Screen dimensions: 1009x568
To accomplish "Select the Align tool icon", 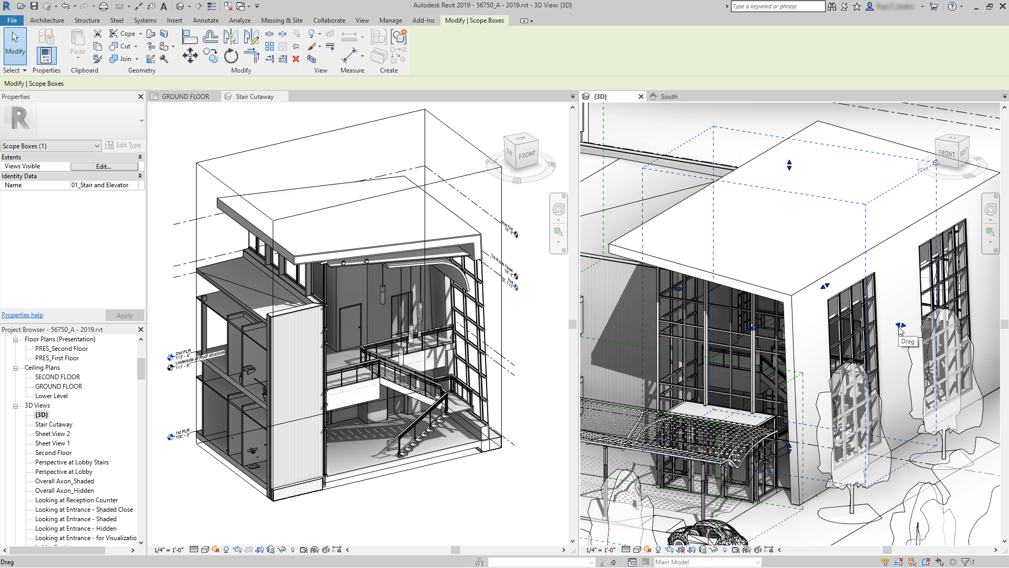I will (190, 37).
